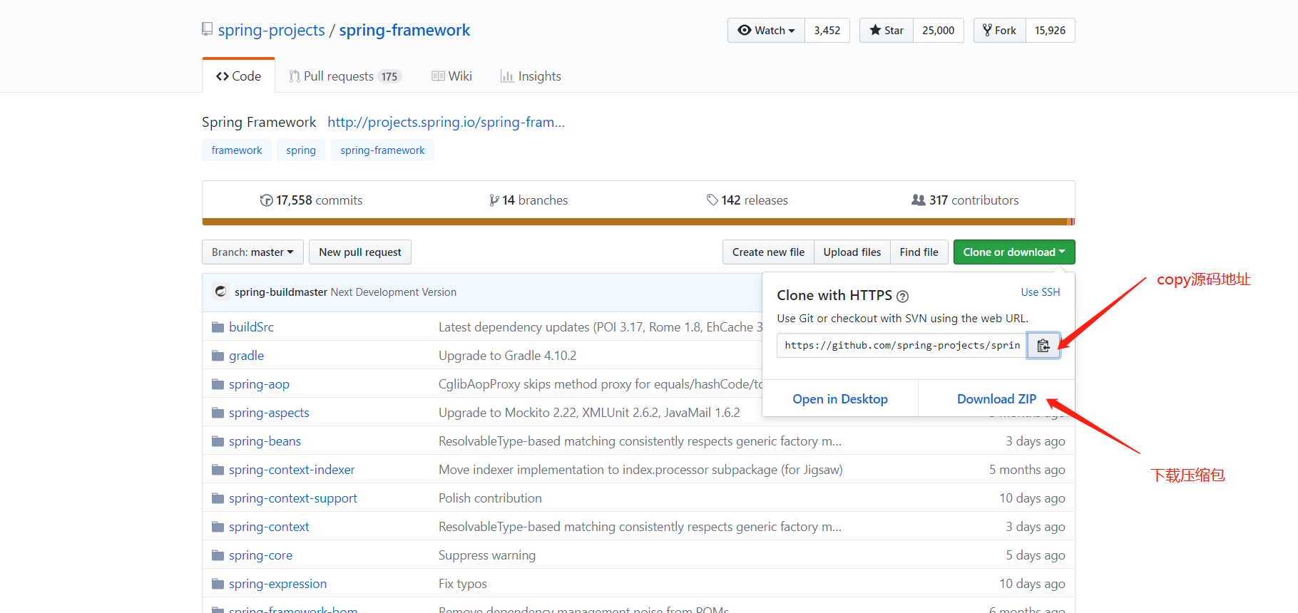Select the HTTPS clone URL field
The image size is (1298, 613).
(902, 346)
